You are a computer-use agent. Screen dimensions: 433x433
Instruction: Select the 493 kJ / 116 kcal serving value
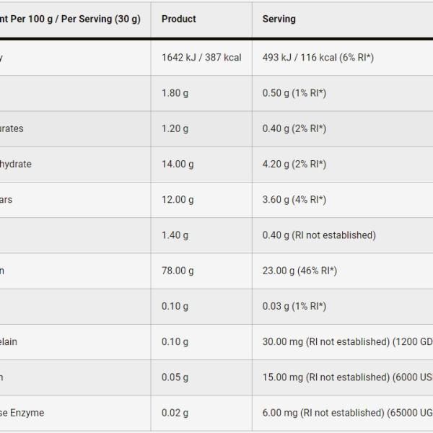pos(318,58)
